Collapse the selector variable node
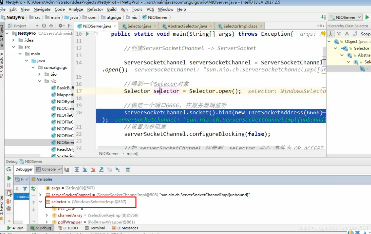 40,202
